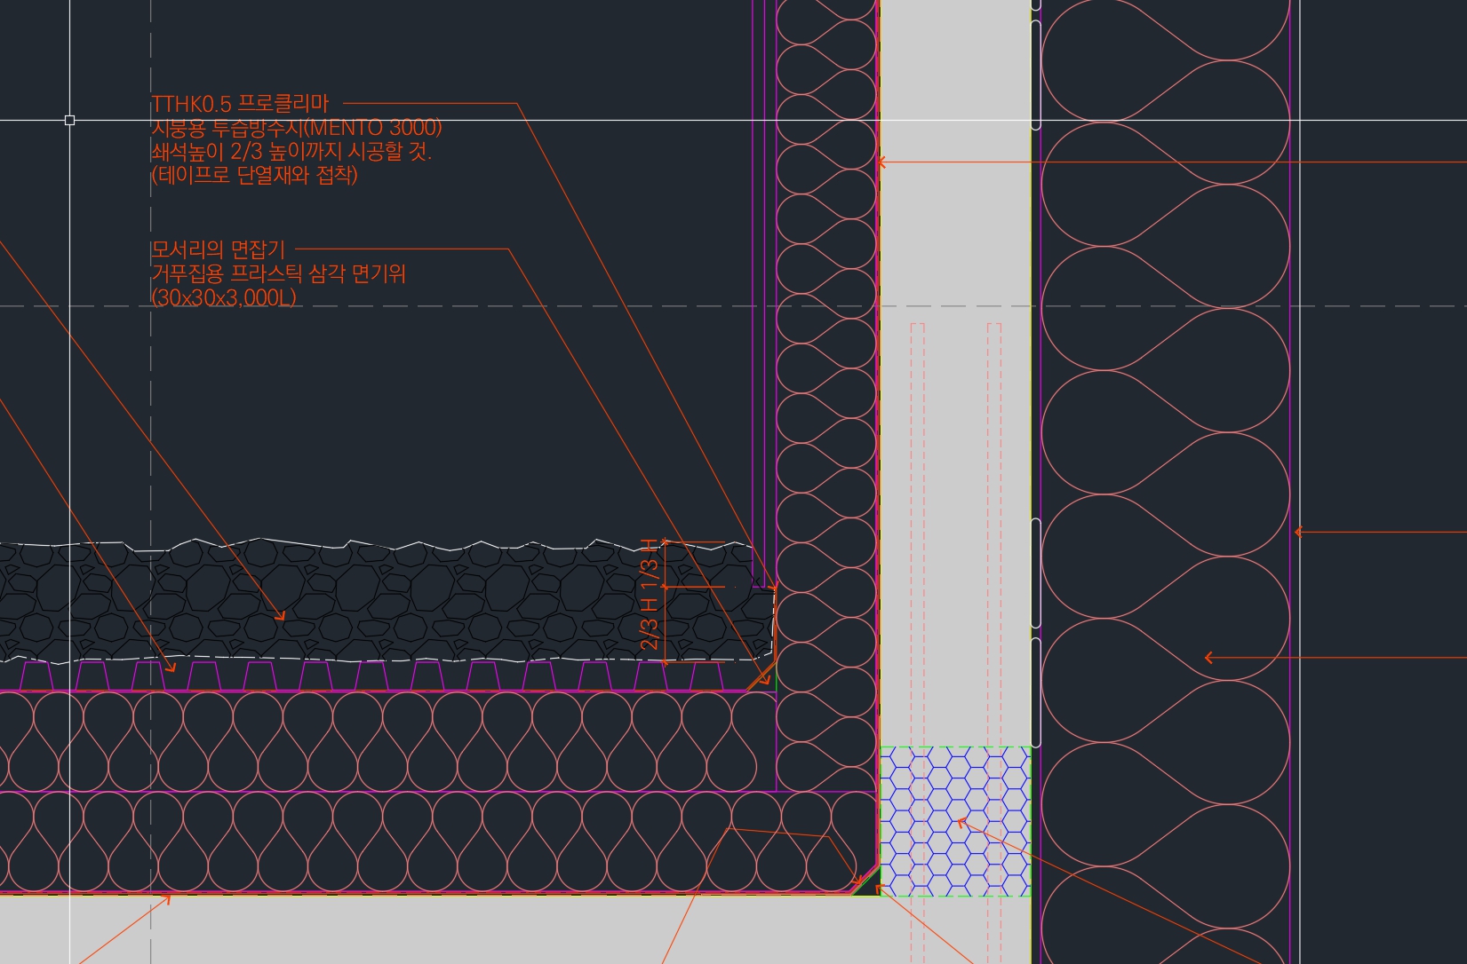Click the arrowhead on the far-right purple line
Viewport: 1467px width, 964px height.
(x=1299, y=533)
